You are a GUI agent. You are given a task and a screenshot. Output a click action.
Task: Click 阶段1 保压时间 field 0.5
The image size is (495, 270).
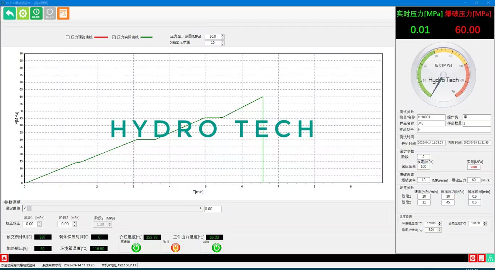click(x=474, y=197)
